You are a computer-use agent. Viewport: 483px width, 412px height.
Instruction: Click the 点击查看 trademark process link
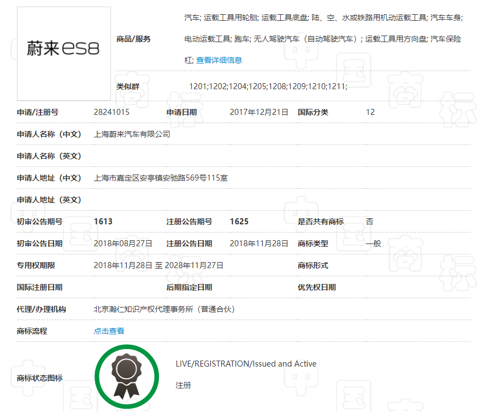pos(109,331)
